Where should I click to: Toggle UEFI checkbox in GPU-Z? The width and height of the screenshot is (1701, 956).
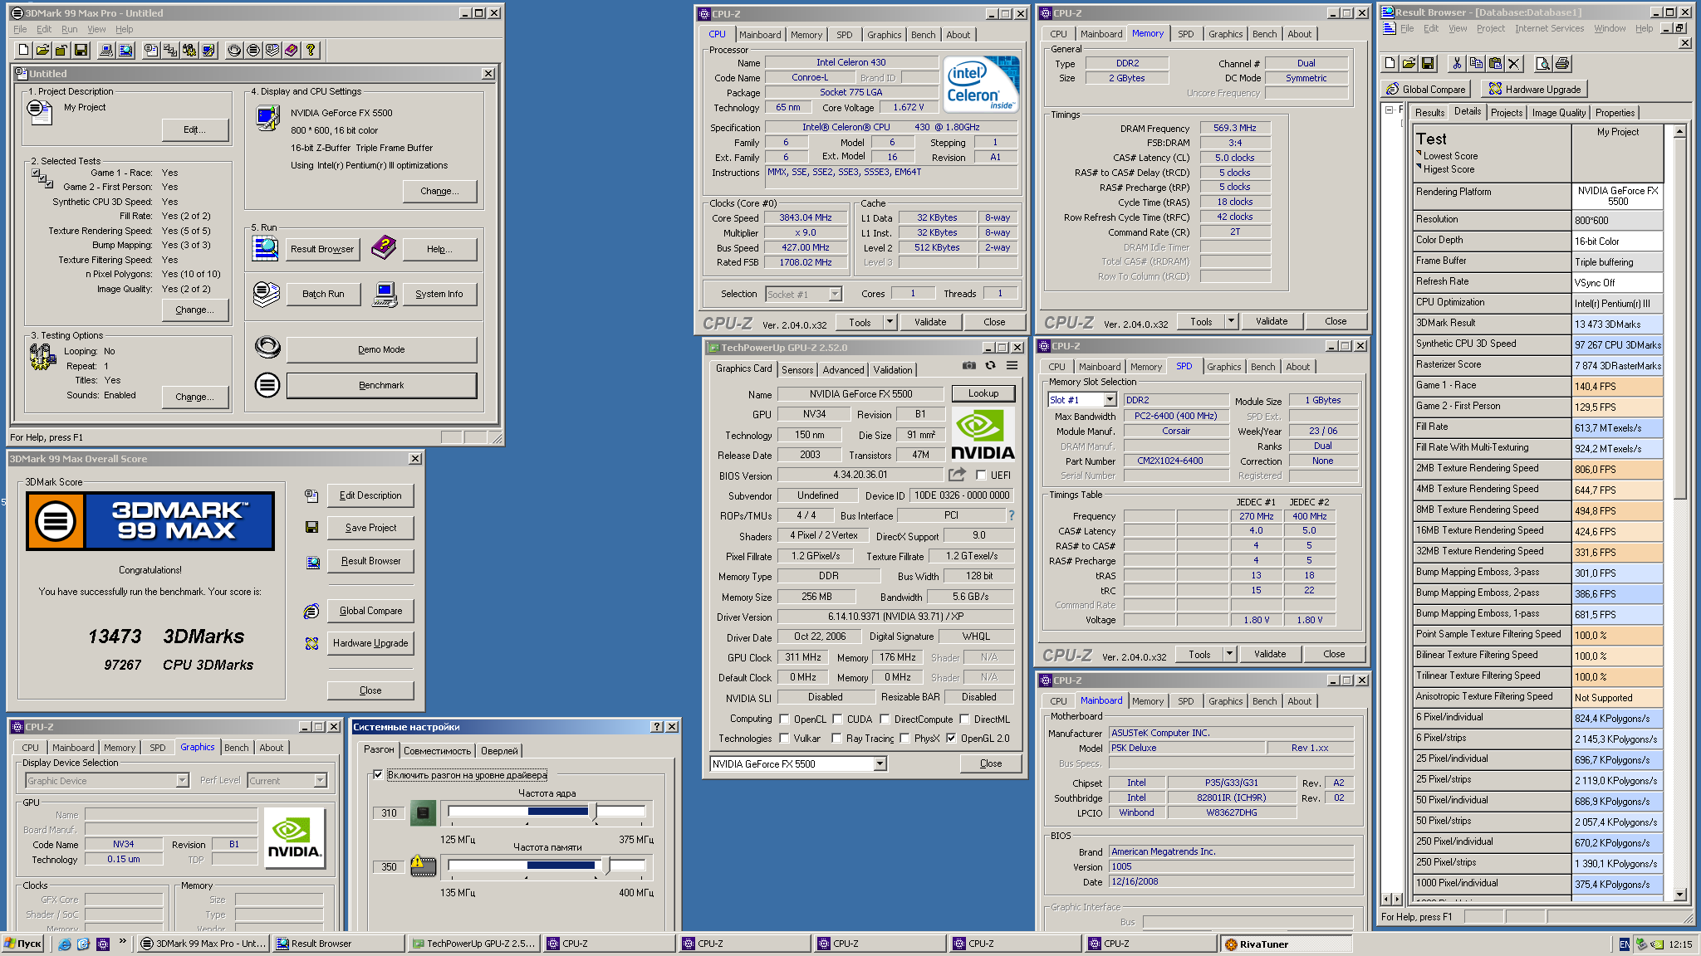(981, 476)
